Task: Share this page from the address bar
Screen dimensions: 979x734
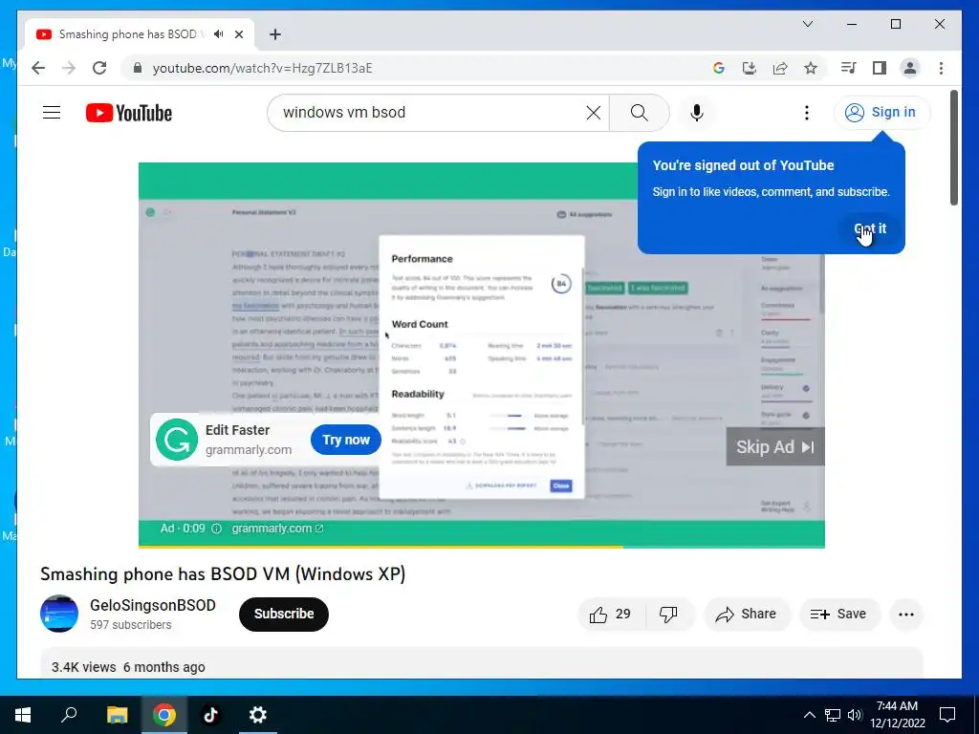Action: [x=780, y=68]
